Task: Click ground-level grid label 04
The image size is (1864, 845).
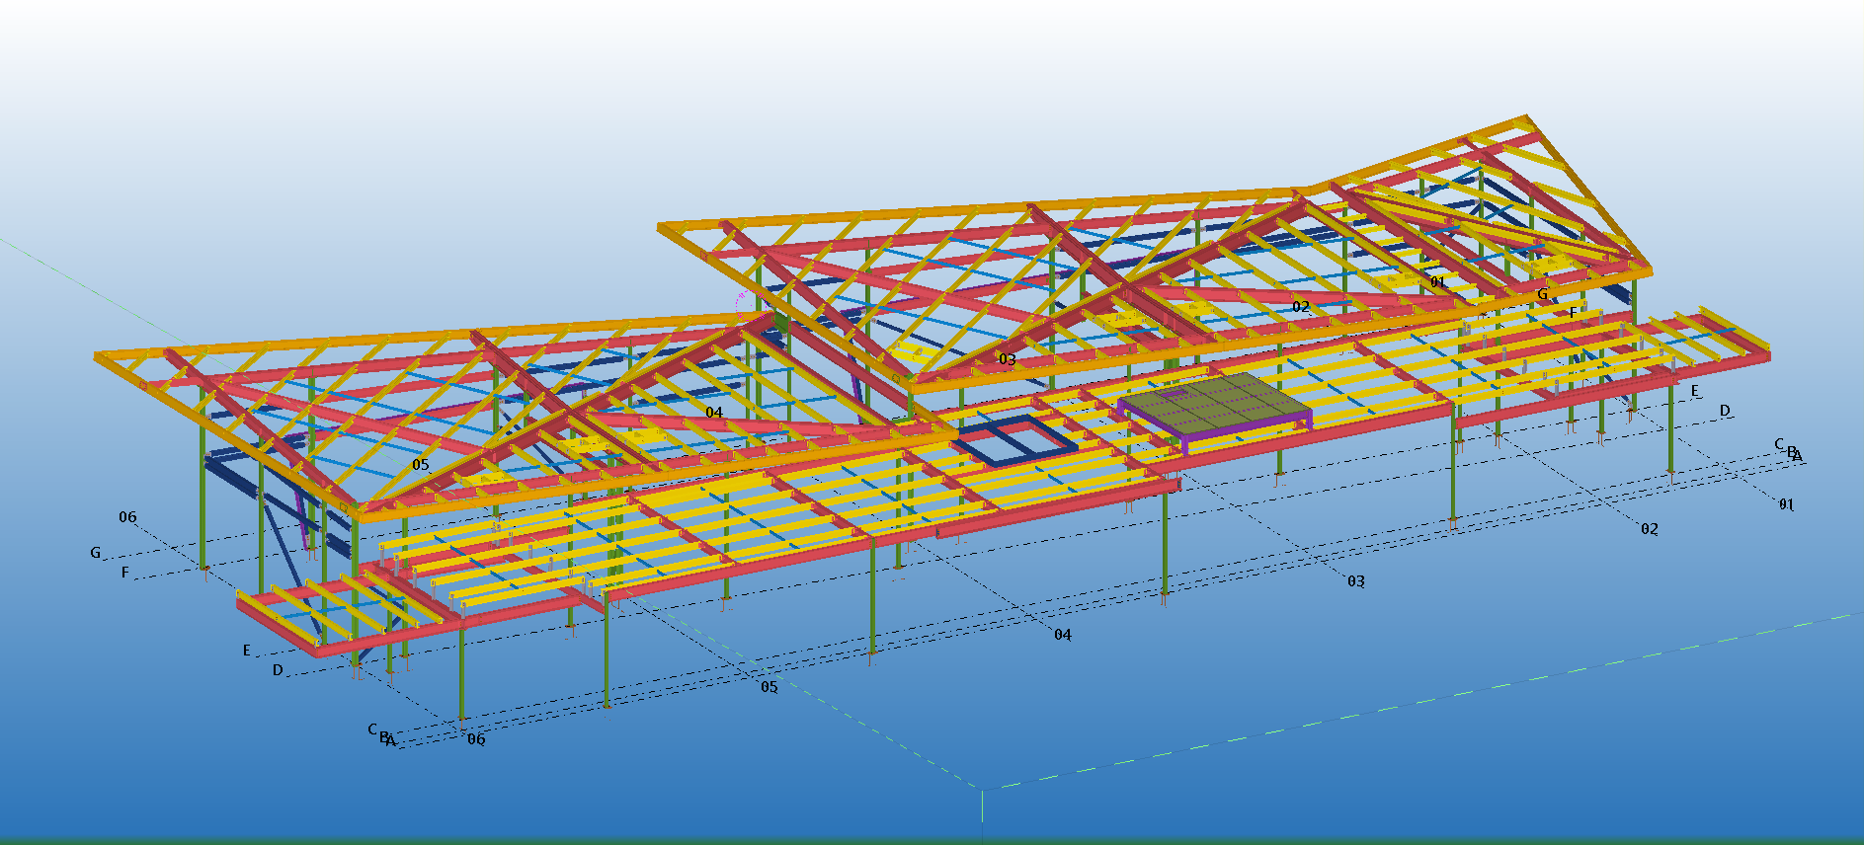Action: (x=1063, y=635)
